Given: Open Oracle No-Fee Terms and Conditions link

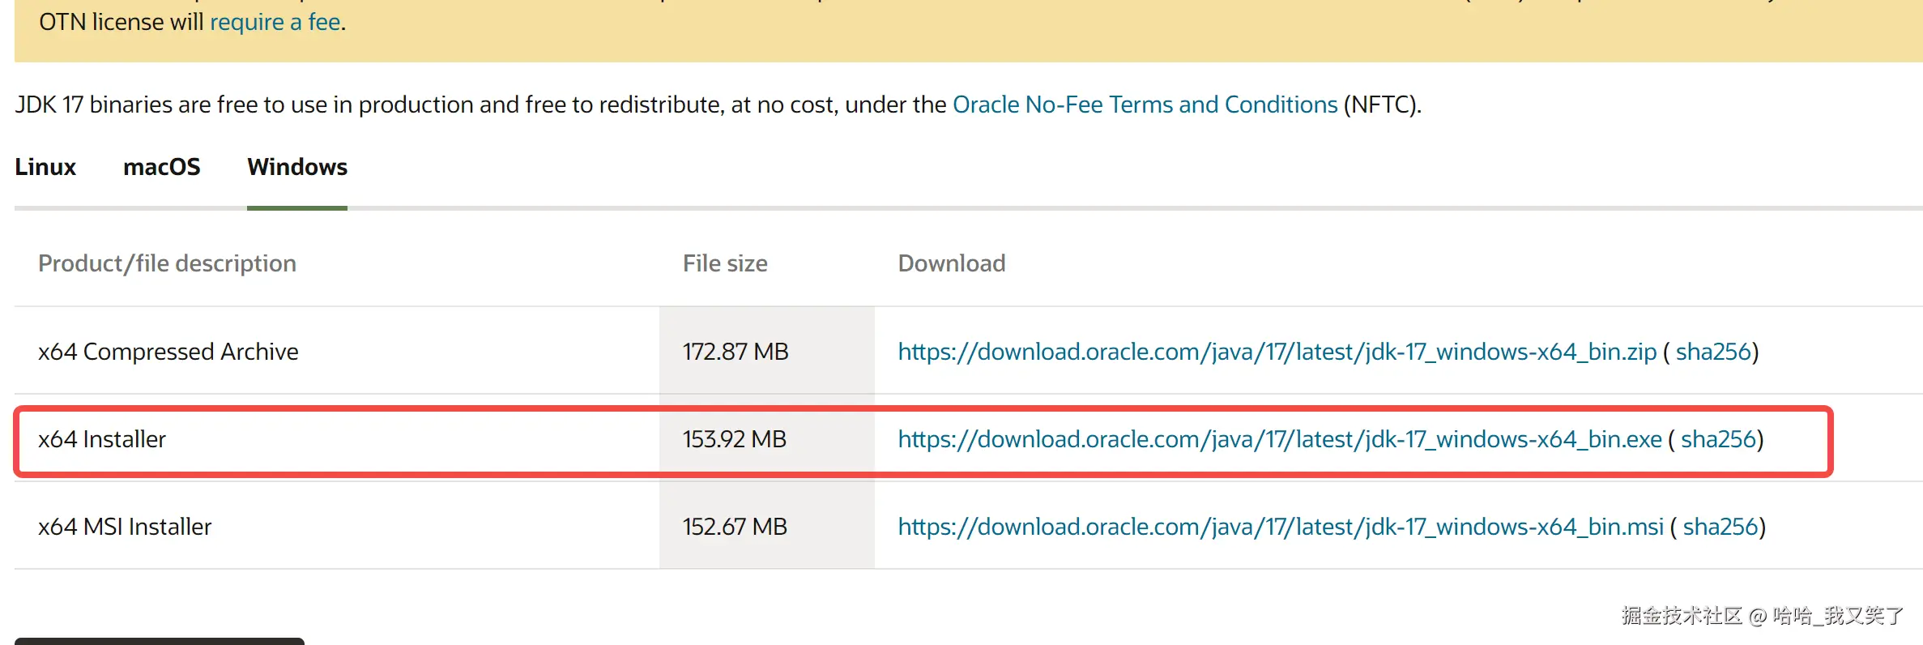Looking at the screenshot, I should (x=1145, y=105).
